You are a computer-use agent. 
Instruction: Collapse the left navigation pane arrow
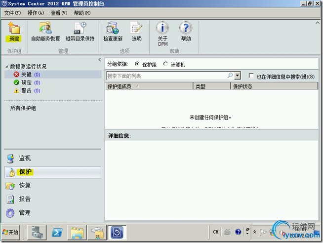[100, 60]
